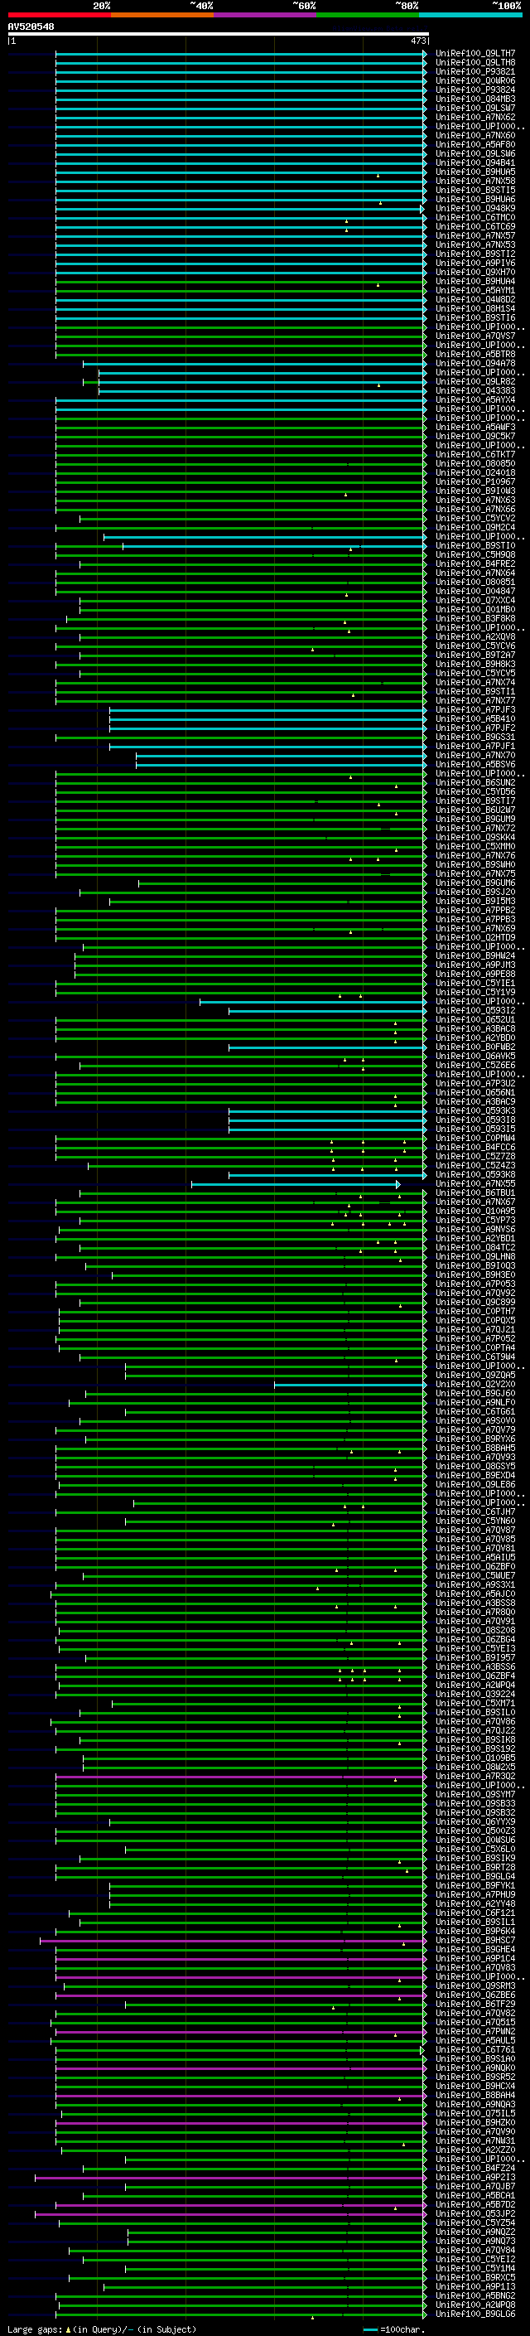
Task: Click the purple alignment bar for UniRef100_B9HSC7
Action: (233, 1941)
